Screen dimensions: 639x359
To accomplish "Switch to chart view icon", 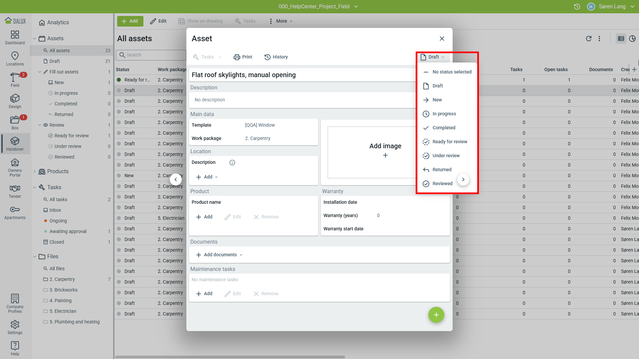I will [632, 39].
